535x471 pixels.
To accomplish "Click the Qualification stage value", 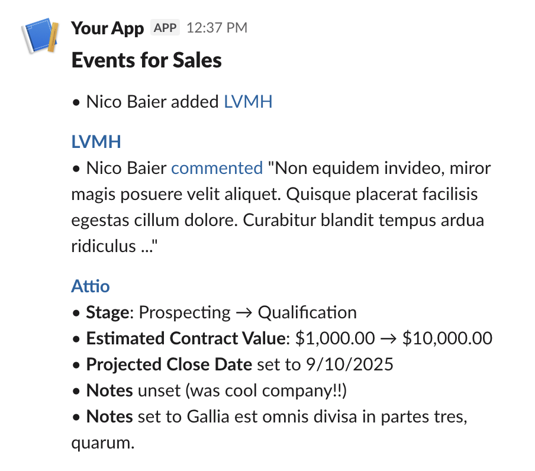I will (307, 312).
